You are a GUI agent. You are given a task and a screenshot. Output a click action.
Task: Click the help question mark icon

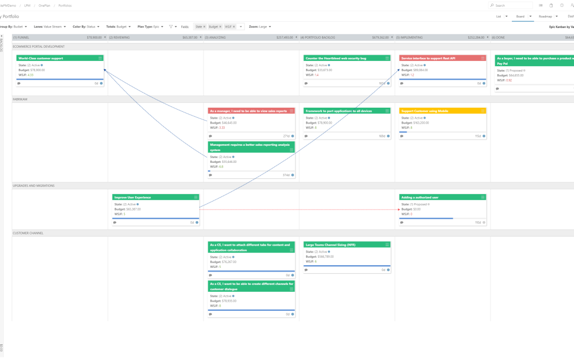coord(562,5)
